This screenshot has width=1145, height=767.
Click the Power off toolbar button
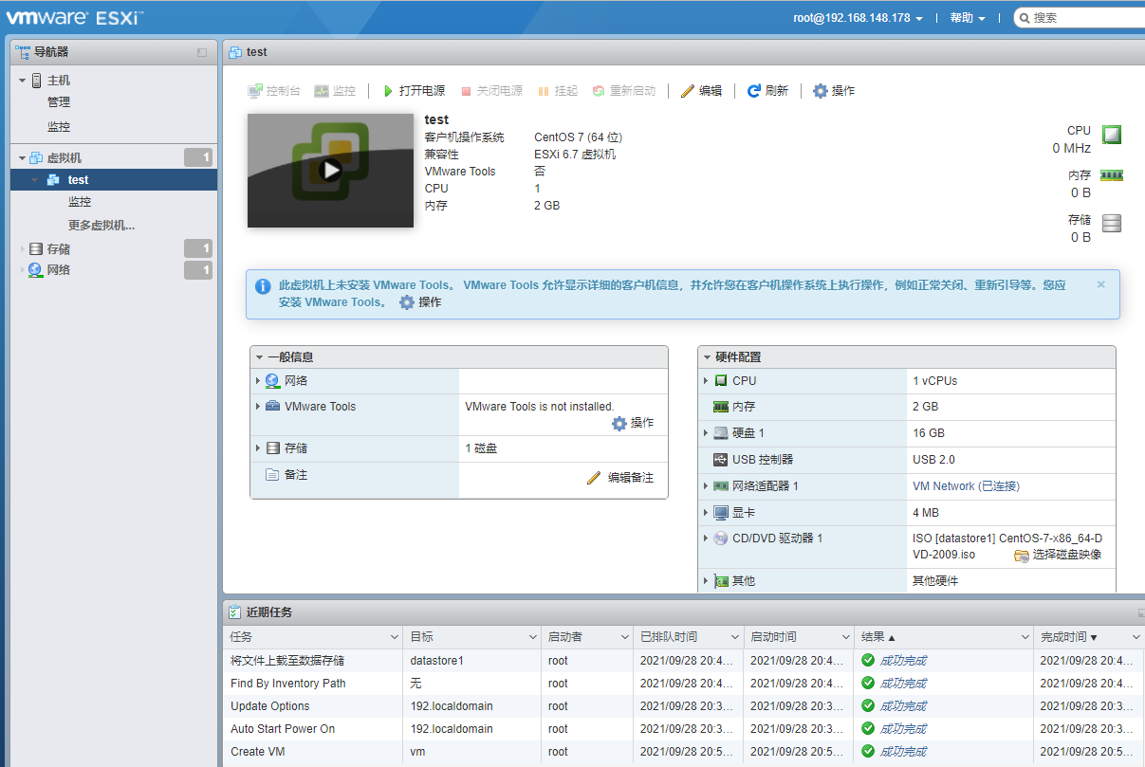coord(491,91)
